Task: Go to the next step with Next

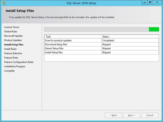Action: pyautogui.click(x=132, y=115)
